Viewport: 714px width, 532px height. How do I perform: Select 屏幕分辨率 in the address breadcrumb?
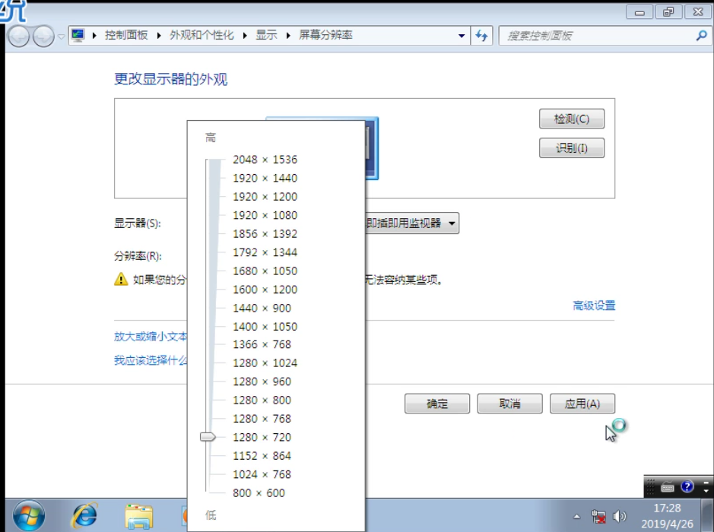point(325,35)
